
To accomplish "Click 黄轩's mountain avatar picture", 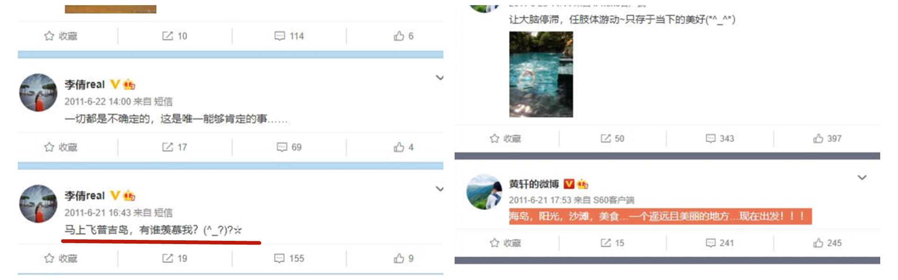I will (484, 192).
